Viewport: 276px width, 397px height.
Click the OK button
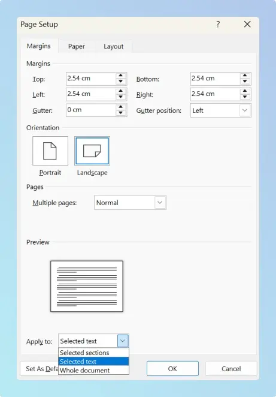click(x=172, y=369)
